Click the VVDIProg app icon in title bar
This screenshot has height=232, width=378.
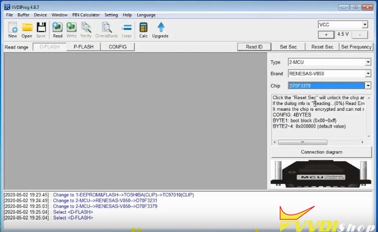pyautogui.click(x=7, y=7)
